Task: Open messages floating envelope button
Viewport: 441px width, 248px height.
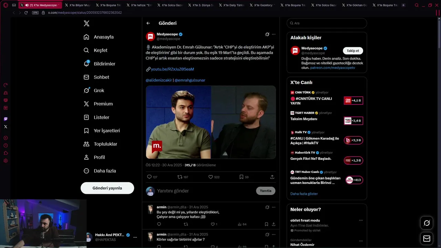Action: (427, 239)
